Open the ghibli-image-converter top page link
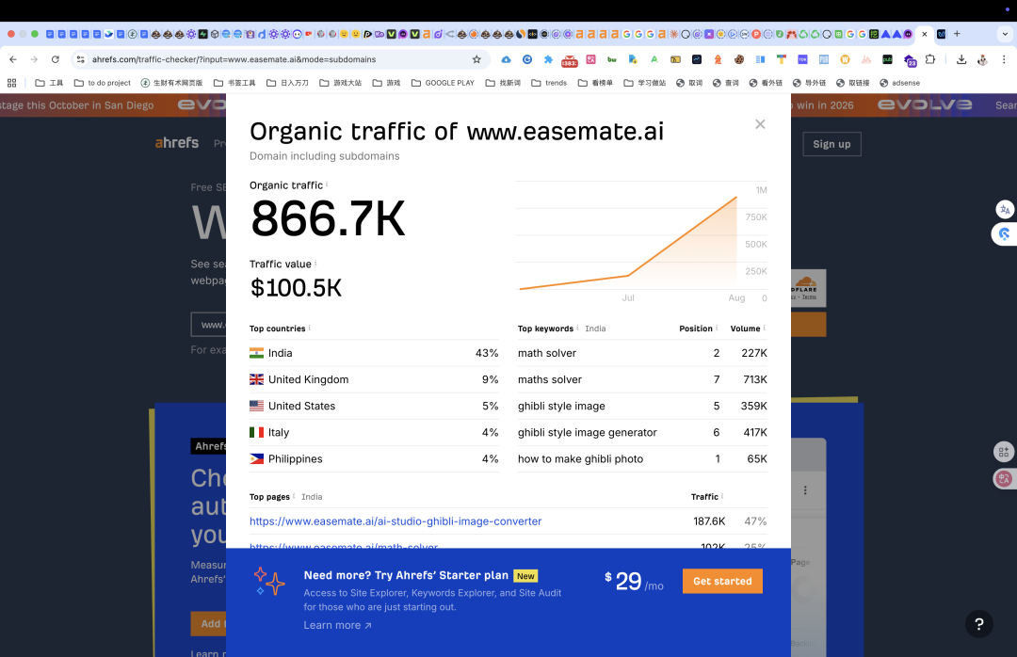The height and width of the screenshot is (657, 1017). point(395,521)
